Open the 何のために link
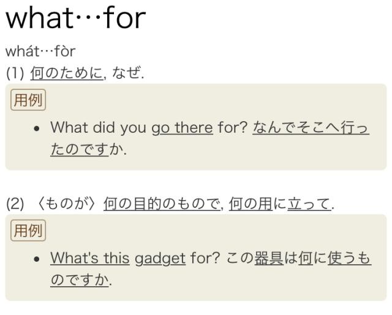 pyautogui.click(x=67, y=73)
